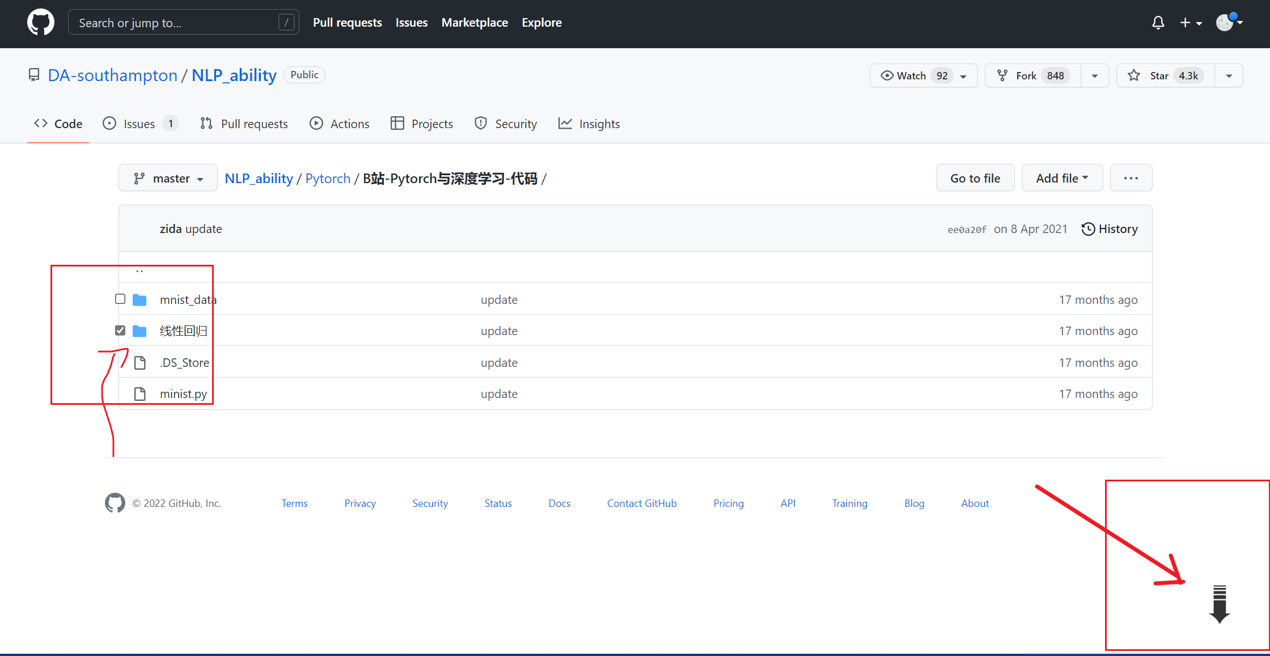Click the Go to file button
This screenshot has width=1270, height=656.
click(x=975, y=178)
